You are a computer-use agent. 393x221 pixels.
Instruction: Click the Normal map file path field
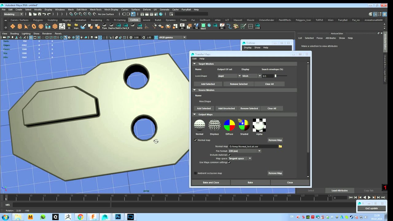(253, 146)
